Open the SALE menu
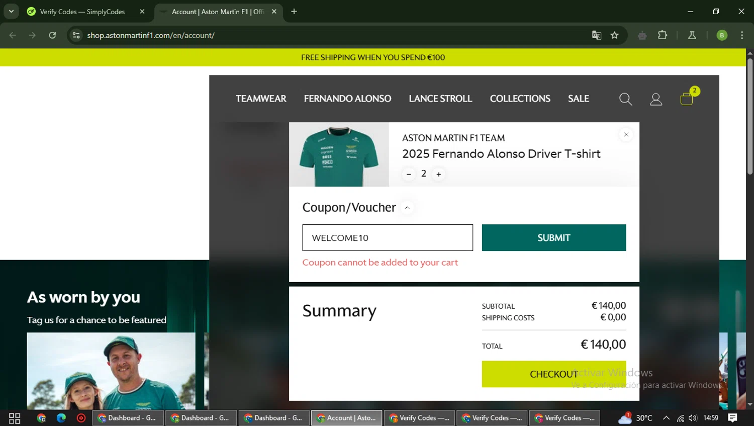The width and height of the screenshot is (754, 426). click(x=579, y=99)
